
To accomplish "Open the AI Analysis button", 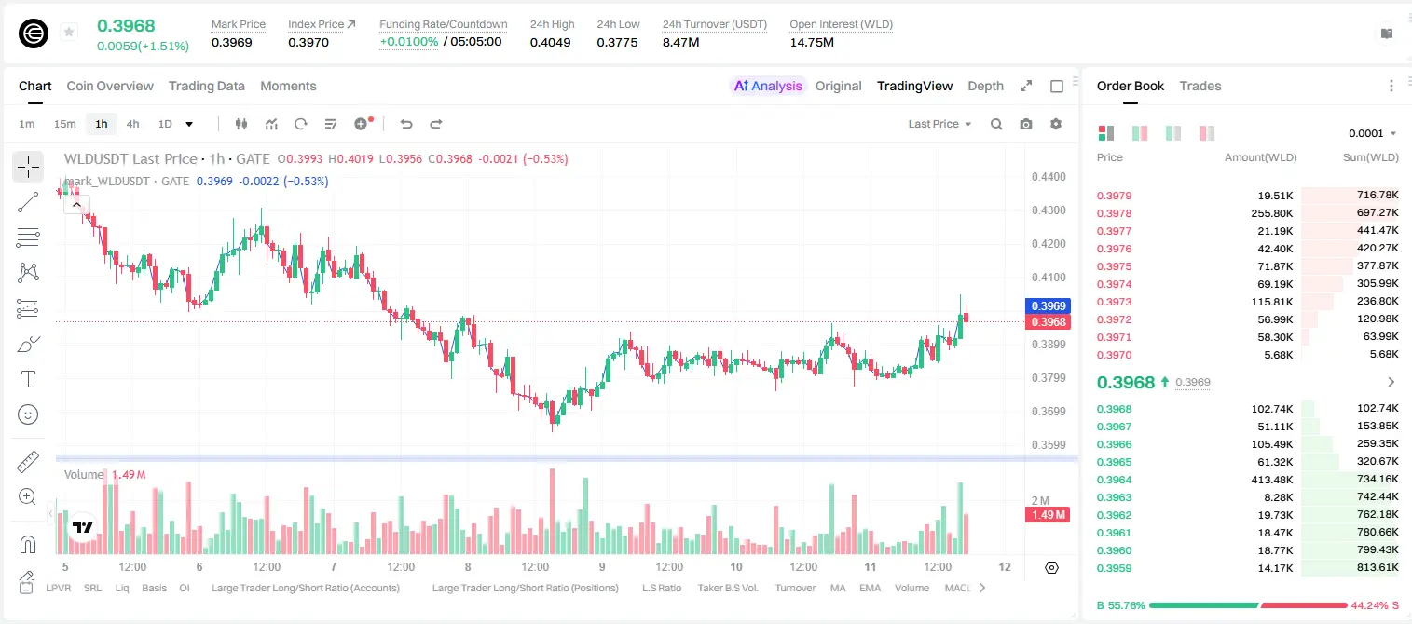I will (x=768, y=86).
